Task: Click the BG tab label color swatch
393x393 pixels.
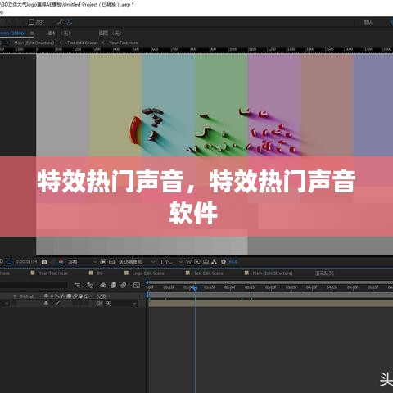Action: click(91, 273)
